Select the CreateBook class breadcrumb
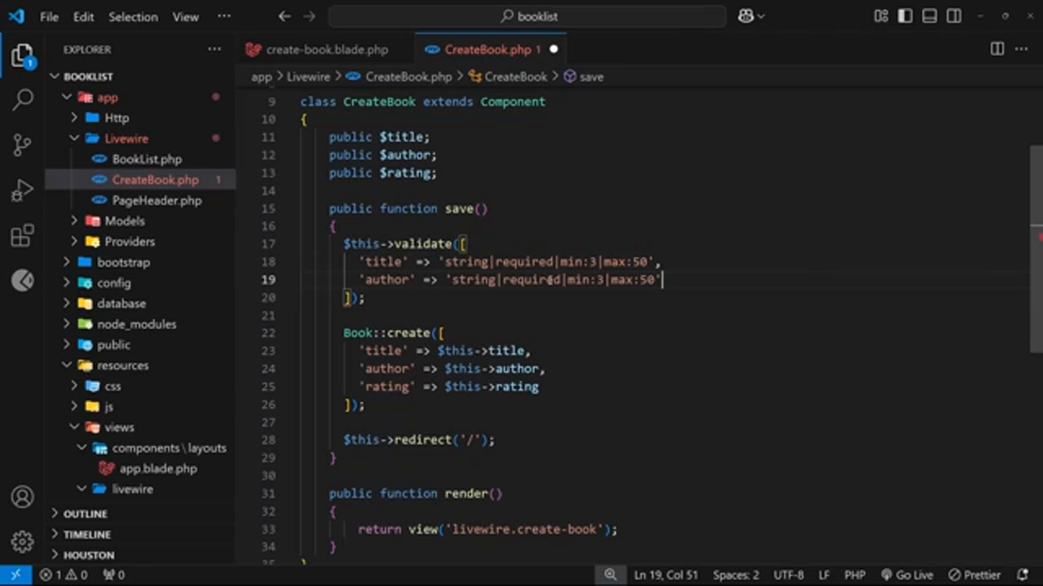This screenshot has height=586, width=1043. [x=508, y=77]
